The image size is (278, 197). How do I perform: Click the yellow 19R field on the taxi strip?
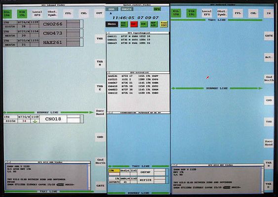tap(114, 170)
